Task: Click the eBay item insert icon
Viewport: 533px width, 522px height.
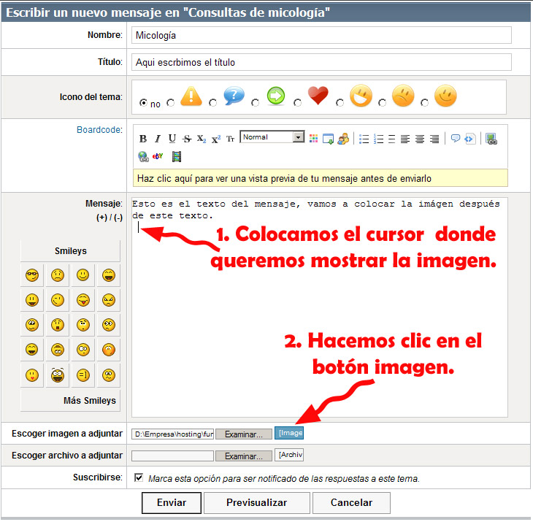Action: (x=158, y=156)
